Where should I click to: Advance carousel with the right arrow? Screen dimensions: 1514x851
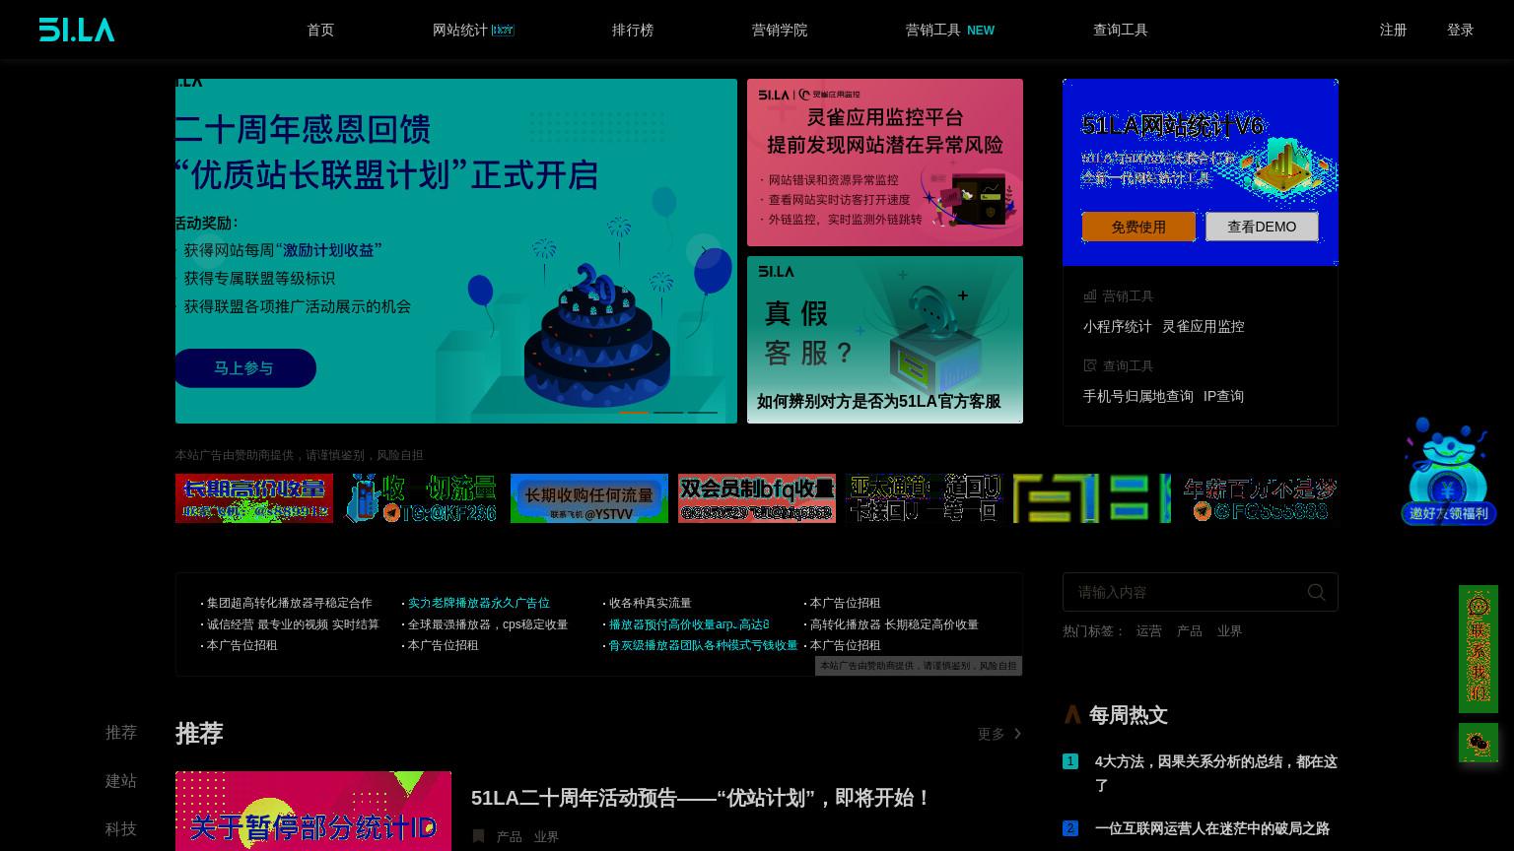coord(703,251)
